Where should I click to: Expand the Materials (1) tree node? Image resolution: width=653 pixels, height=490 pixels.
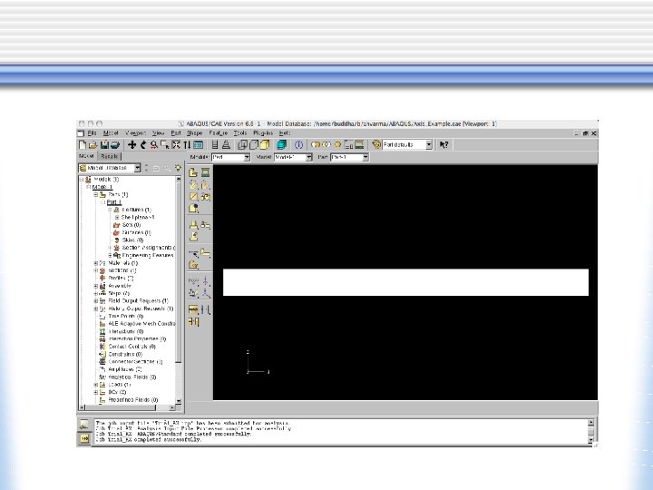point(96,263)
